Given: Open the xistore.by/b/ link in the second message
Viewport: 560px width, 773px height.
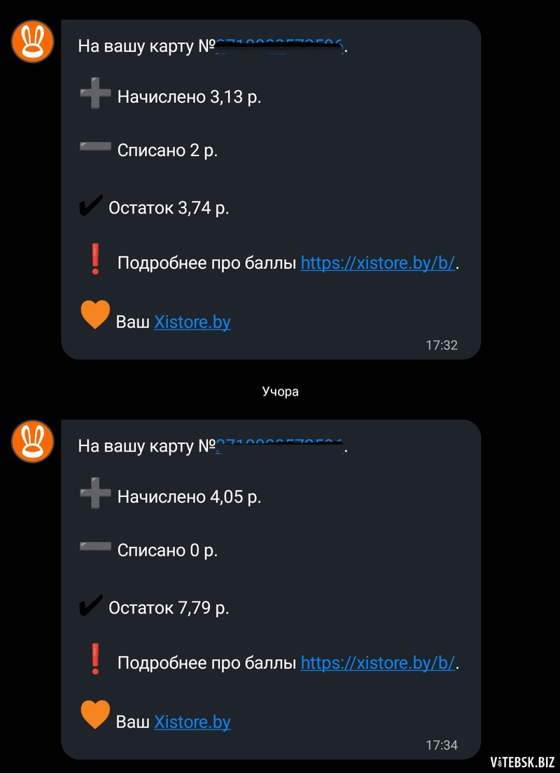Looking at the screenshot, I should [377, 663].
